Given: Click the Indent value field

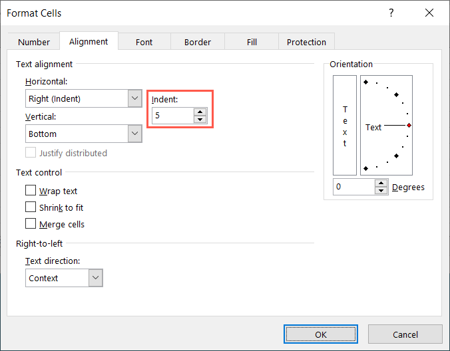Looking at the screenshot, I should click(173, 116).
